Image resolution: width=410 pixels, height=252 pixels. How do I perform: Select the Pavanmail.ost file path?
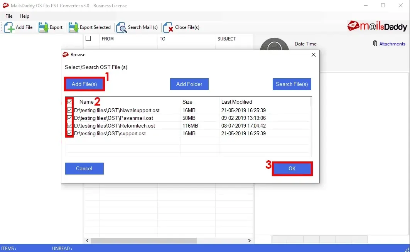(x=113, y=118)
